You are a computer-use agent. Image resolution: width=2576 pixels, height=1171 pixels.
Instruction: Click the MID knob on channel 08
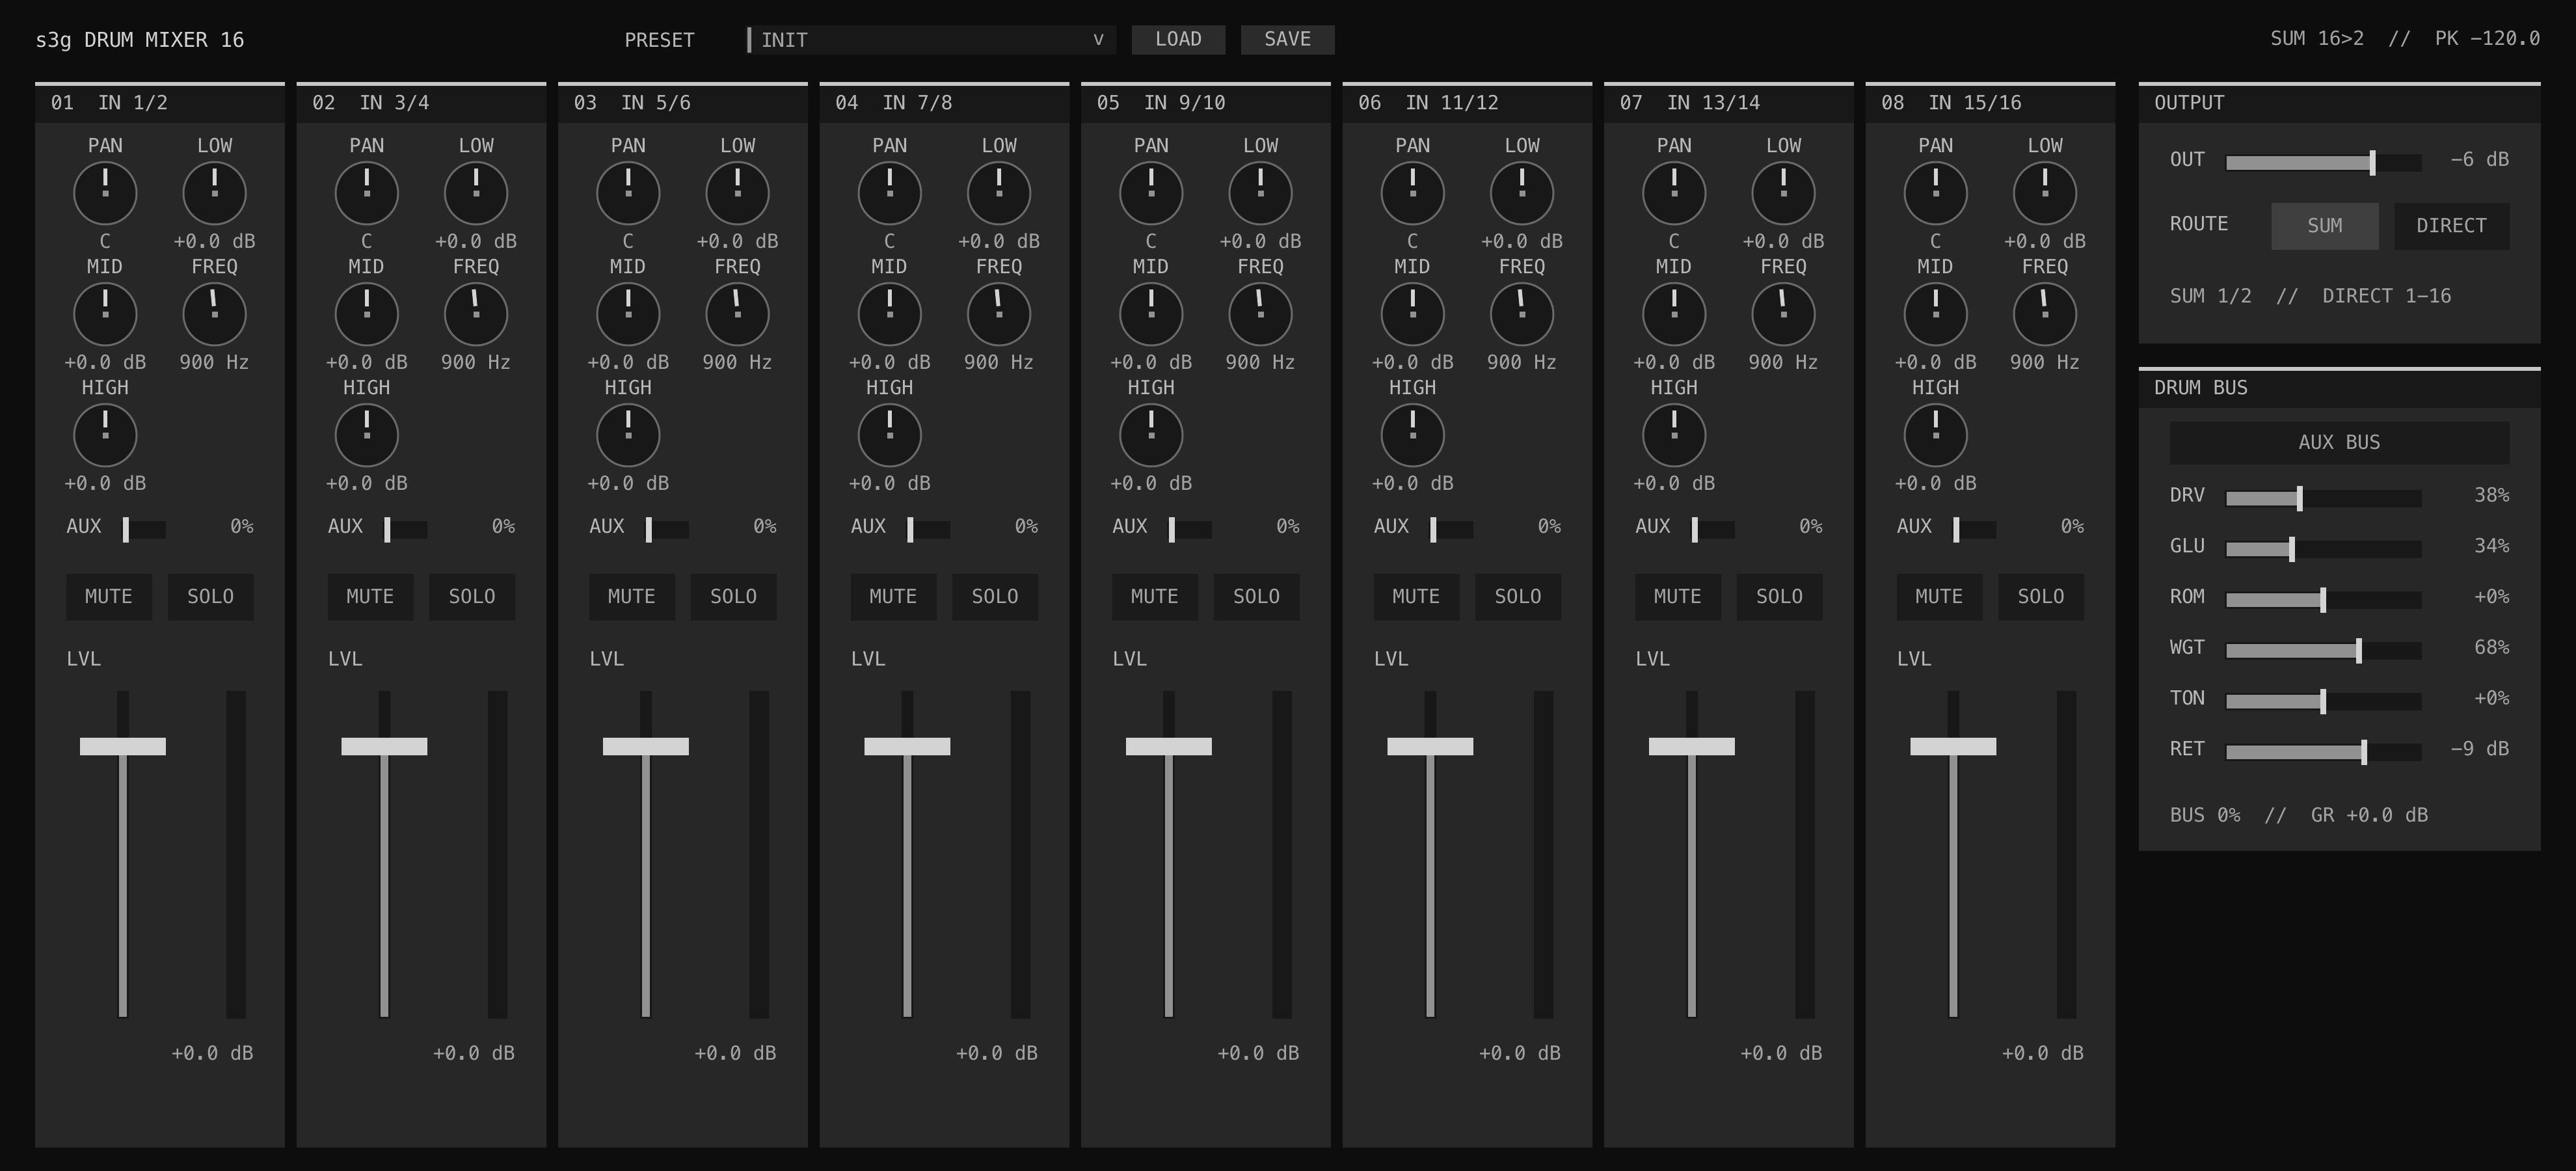[x=1936, y=314]
